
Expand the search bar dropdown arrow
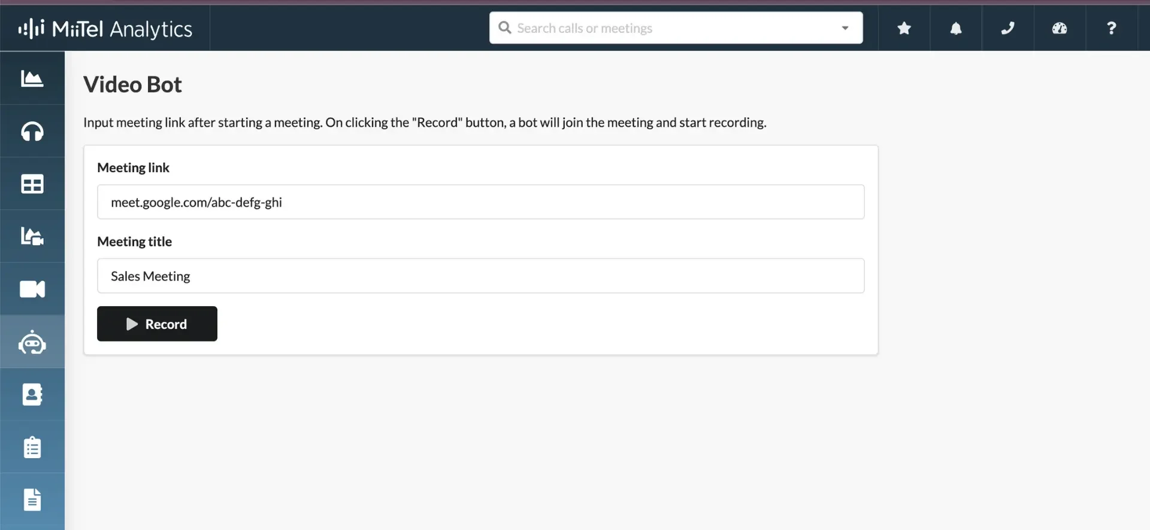(x=845, y=28)
